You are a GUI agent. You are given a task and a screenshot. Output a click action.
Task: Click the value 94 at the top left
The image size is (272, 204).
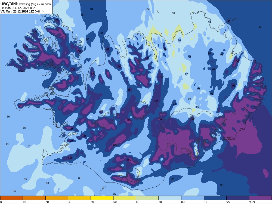click(x=92, y=9)
